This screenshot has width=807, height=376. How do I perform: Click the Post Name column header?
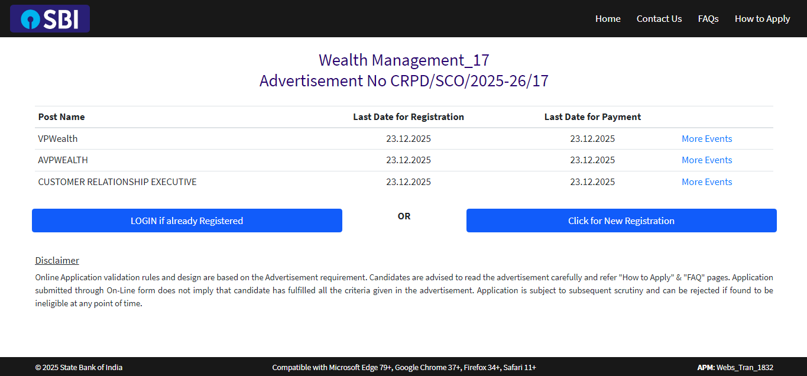pos(61,116)
